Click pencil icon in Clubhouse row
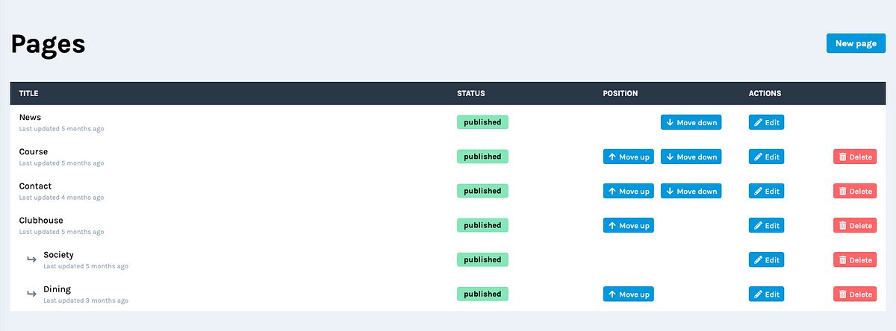 tap(758, 226)
